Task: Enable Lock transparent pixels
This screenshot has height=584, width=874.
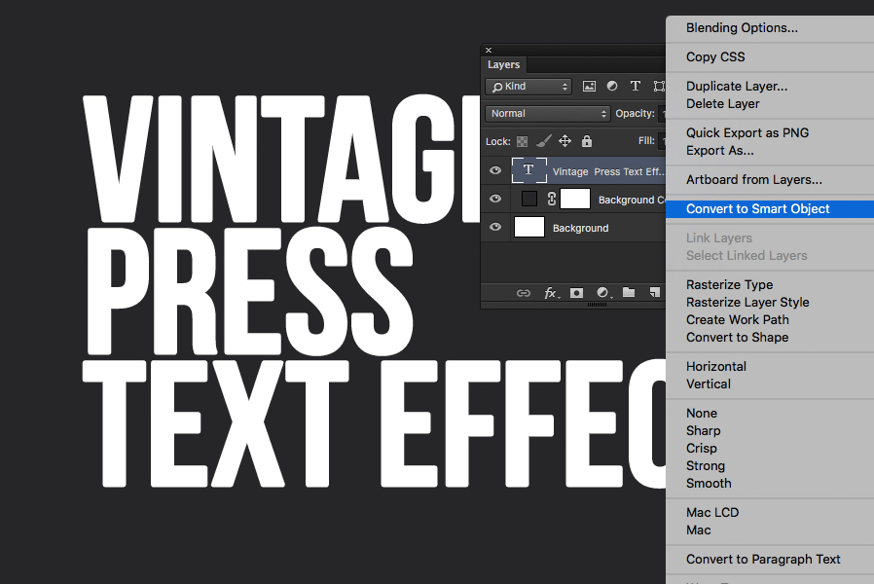Action: tap(523, 143)
